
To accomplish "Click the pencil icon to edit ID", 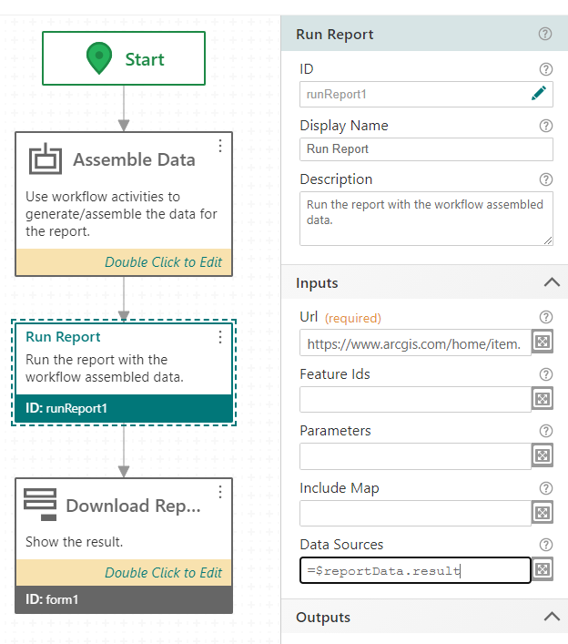I will [x=539, y=93].
